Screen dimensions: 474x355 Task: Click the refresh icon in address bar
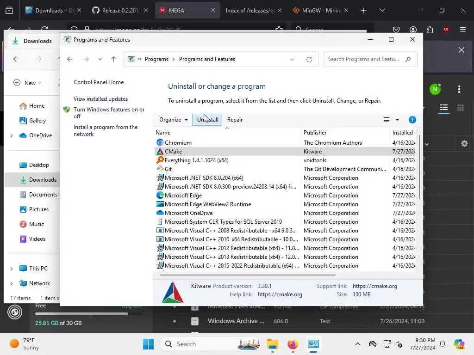pyautogui.click(x=309, y=60)
